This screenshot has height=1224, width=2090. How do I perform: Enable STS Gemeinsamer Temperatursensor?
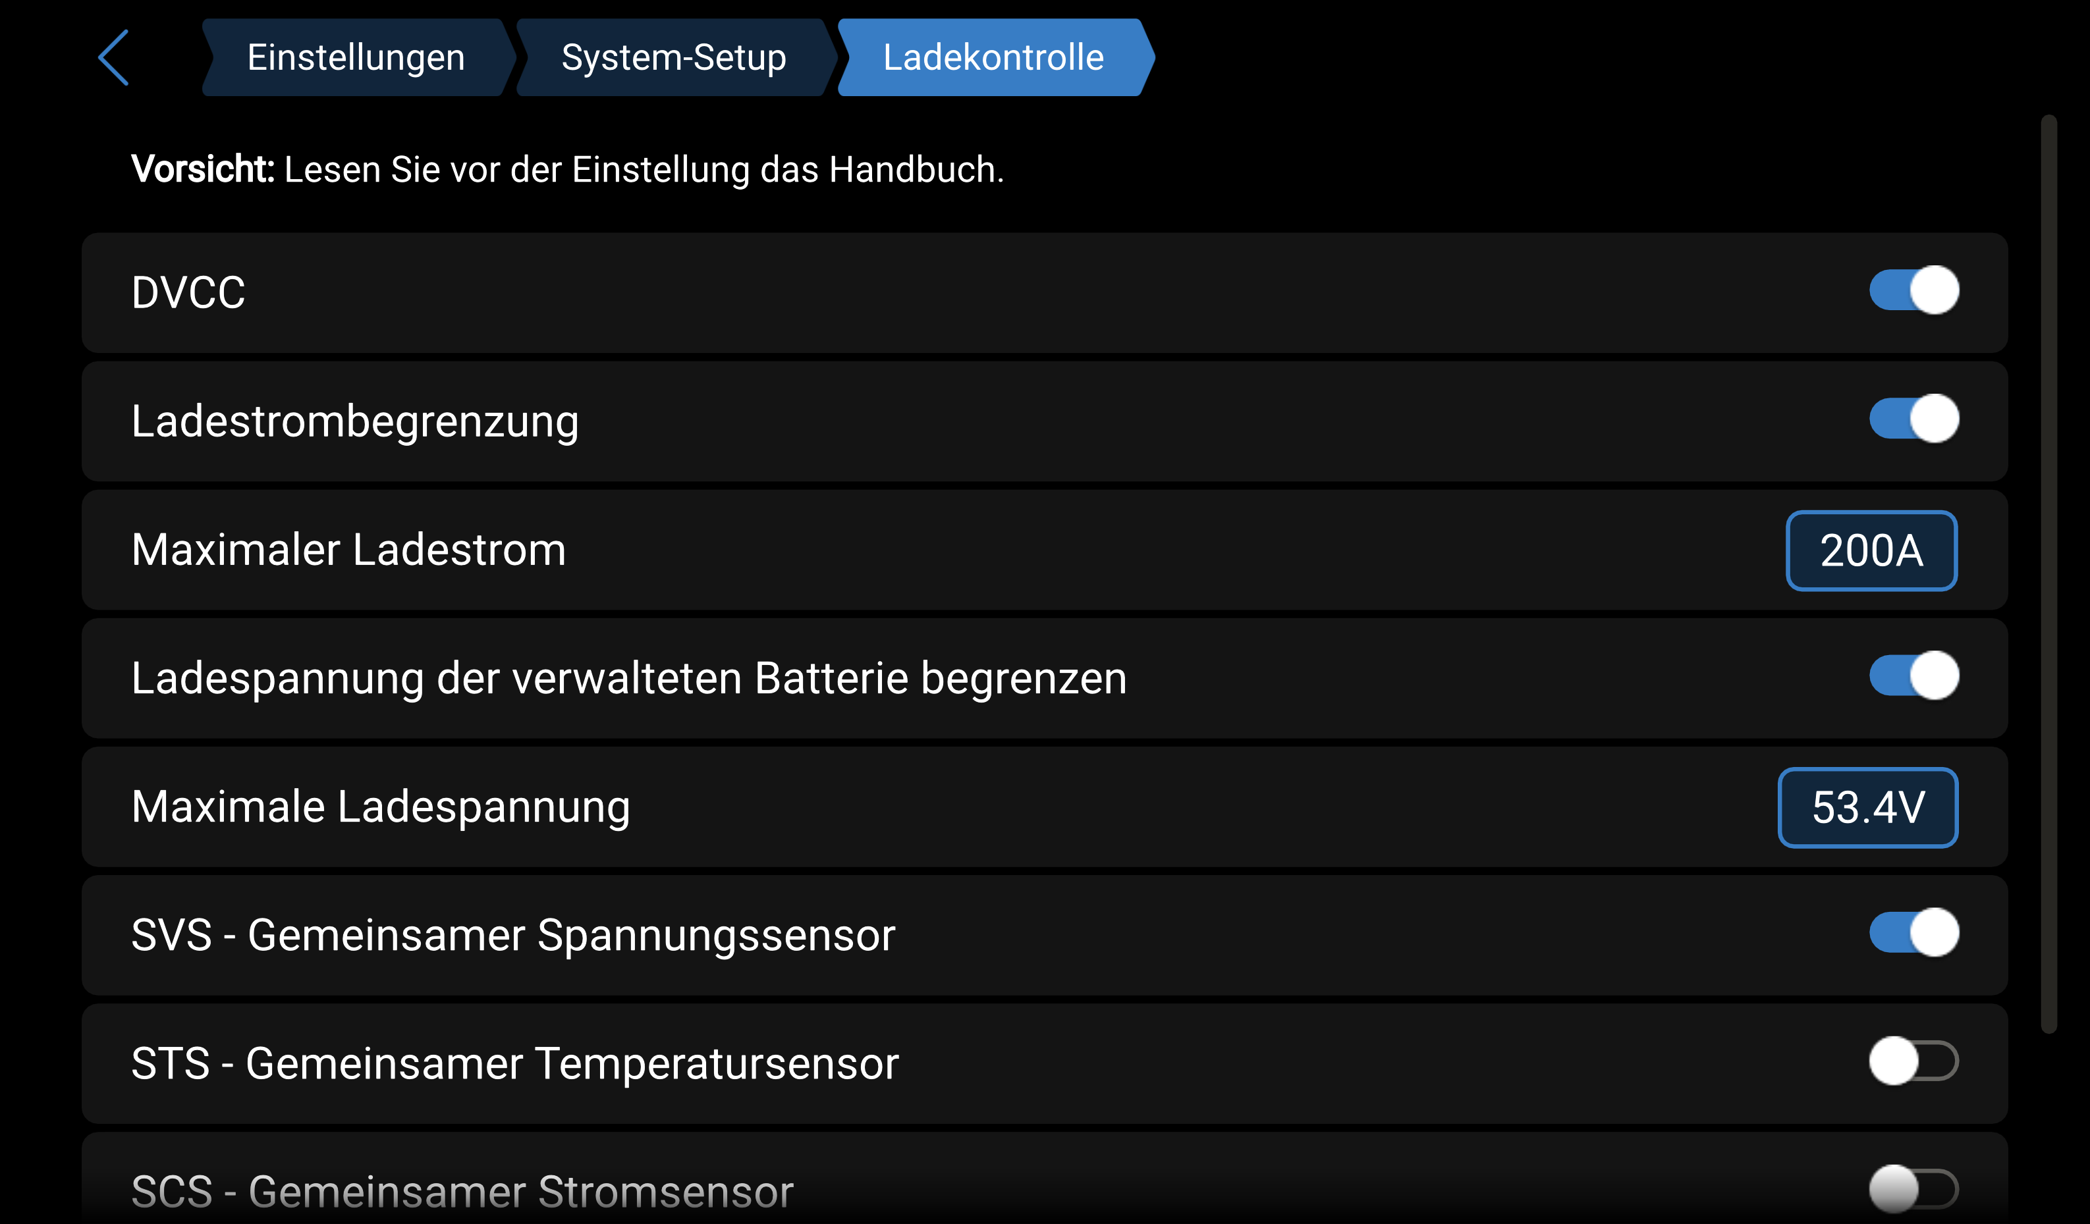coord(1913,1061)
